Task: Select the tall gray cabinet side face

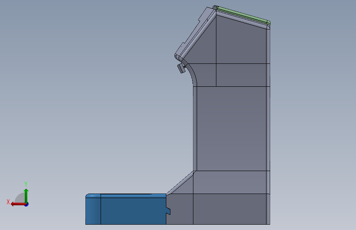Action: [231, 129]
